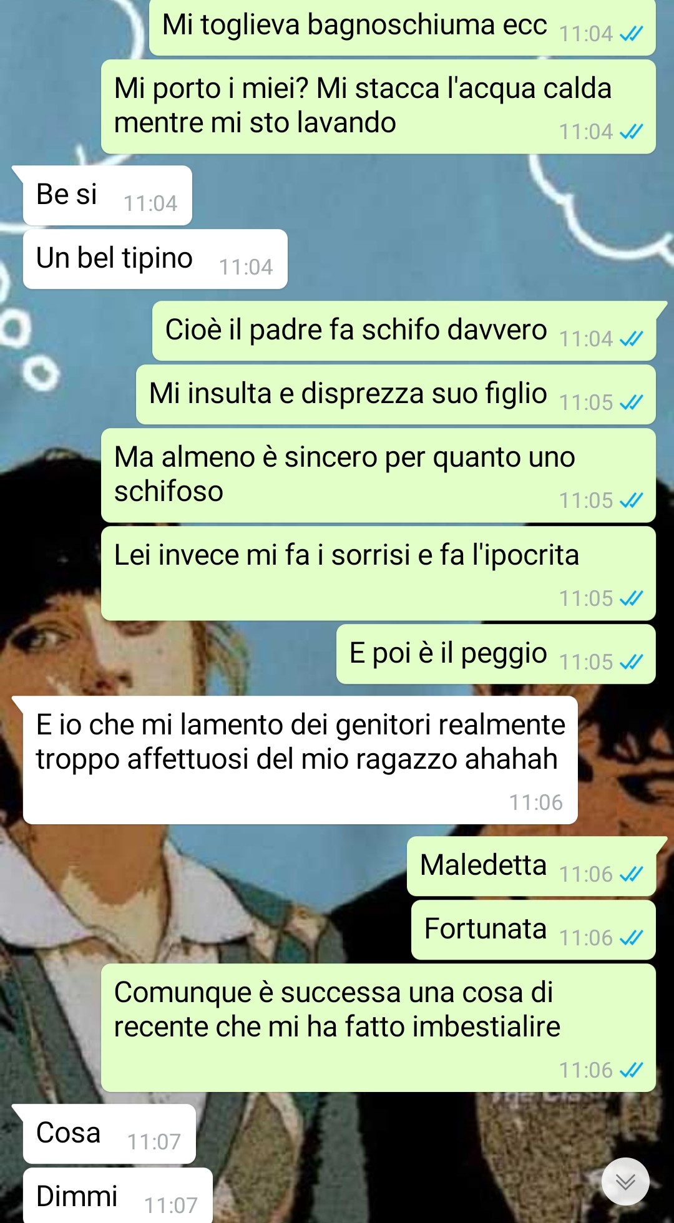
Task: Tap ticks on 'Comunque è successa una cosa' message
Action: click(x=631, y=1070)
